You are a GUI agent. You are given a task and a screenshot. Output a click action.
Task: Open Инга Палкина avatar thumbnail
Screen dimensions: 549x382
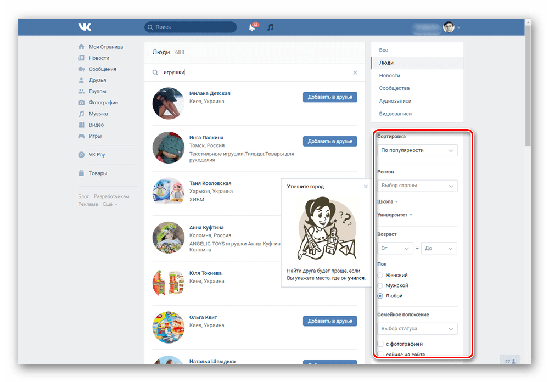(x=168, y=148)
